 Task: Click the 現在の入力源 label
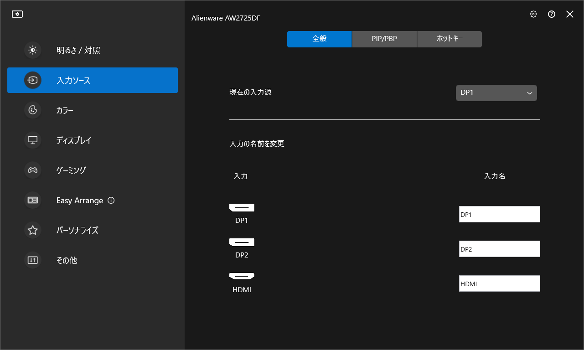point(250,92)
